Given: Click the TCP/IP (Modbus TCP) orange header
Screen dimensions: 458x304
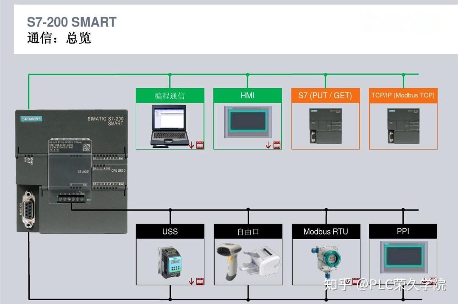Looking at the screenshot, I should pyautogui.click(x=403, y=95).
